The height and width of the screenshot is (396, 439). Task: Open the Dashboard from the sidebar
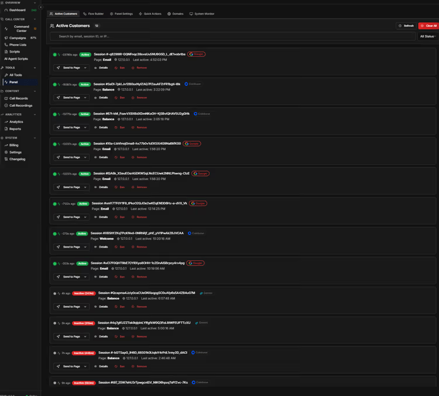pos(17,10)
